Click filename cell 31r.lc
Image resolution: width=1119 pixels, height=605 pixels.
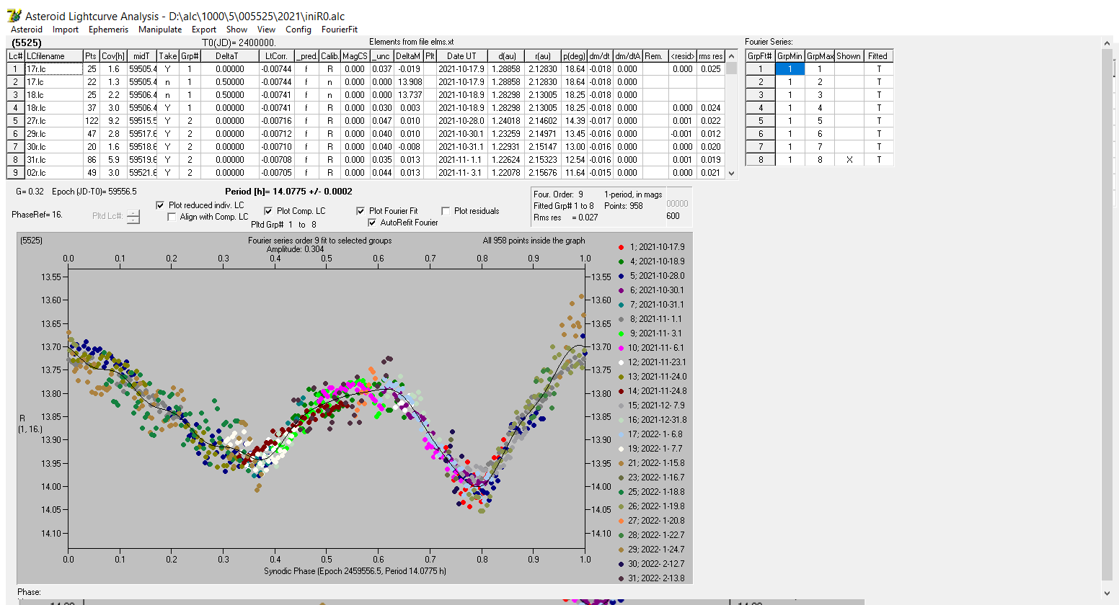[x=53, y=160]
